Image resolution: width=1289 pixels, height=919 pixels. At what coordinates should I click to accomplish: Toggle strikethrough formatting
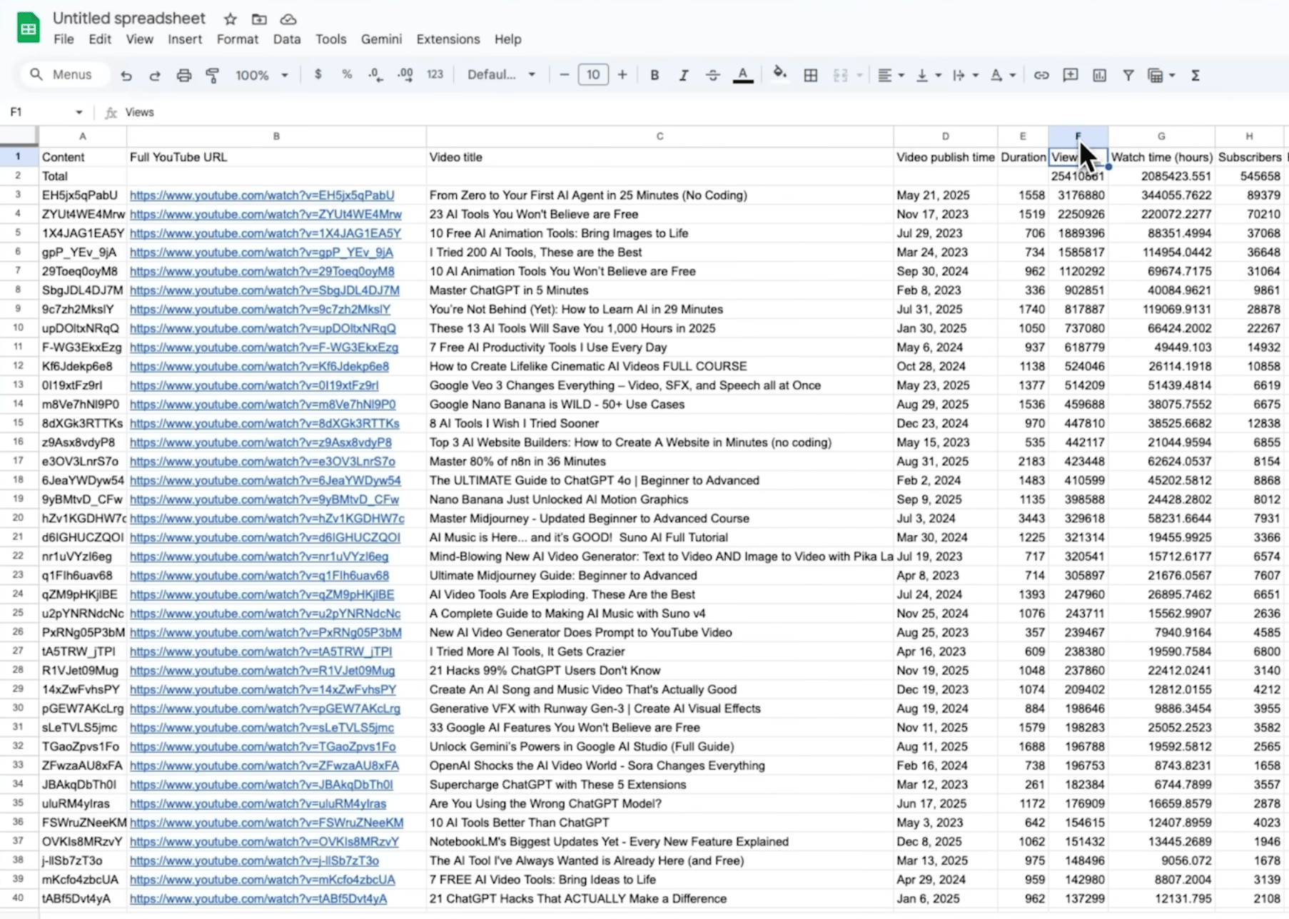[x=713, y=75]
